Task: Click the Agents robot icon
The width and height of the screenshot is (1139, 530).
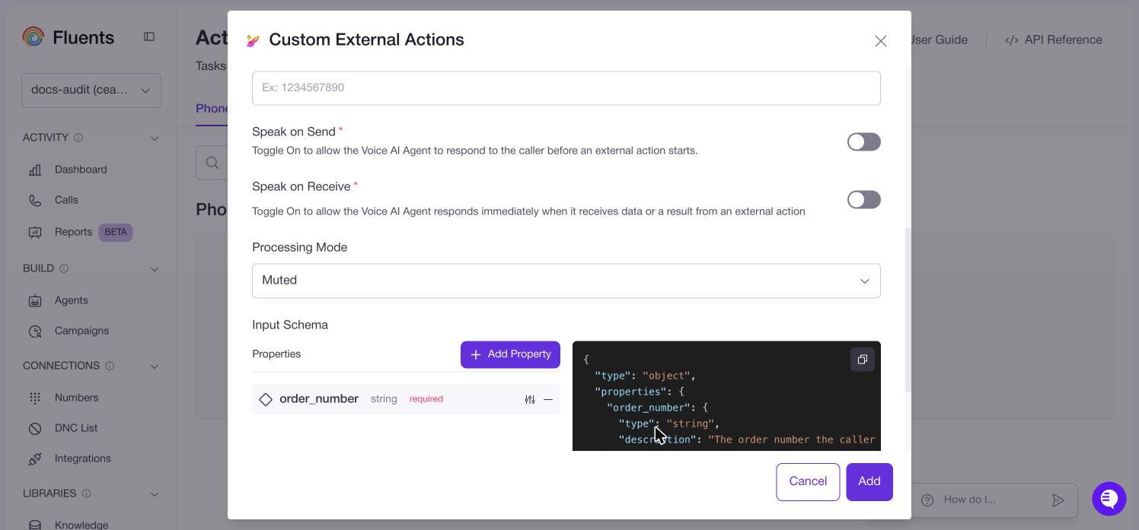Action: coord(35,300)
